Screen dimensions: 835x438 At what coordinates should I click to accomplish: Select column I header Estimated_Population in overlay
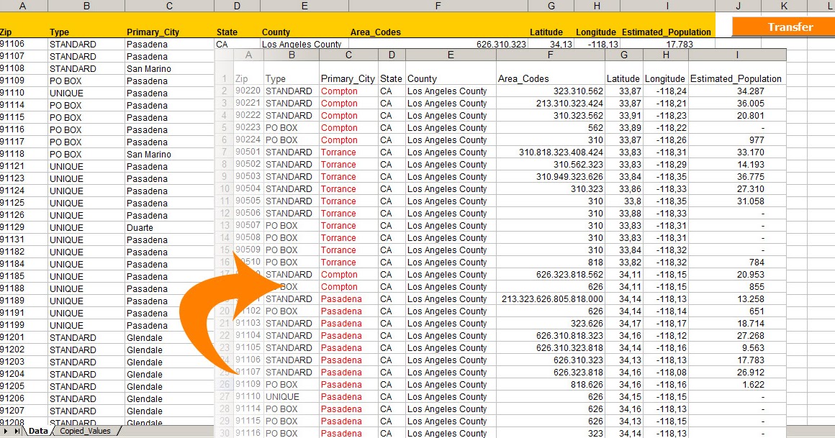point(736,55)
